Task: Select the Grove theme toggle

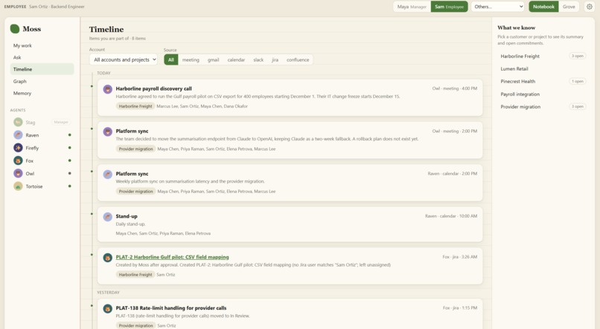Action: pyautogui.click(x=569, y=7)
